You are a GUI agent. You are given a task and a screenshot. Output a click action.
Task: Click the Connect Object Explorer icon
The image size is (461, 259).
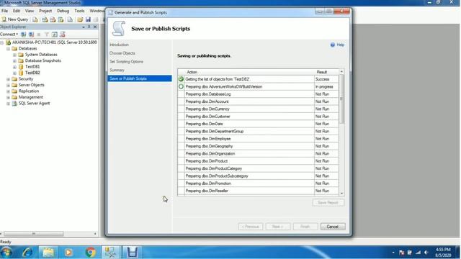tap(24, 35)
